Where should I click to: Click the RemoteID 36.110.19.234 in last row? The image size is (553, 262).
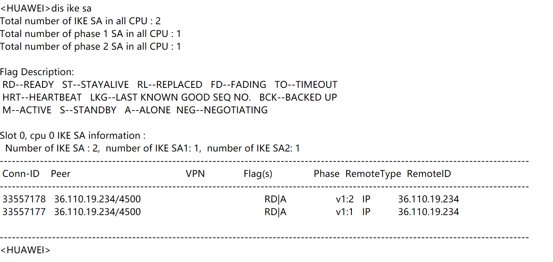tap(428, 212)
